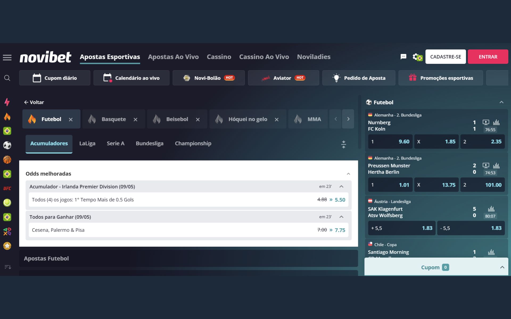Collapse the Odds melhoradas section
Screen dimensions: 511x319
point(348,173)
